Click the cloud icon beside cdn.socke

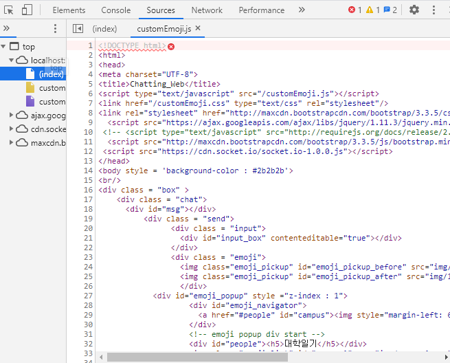(22, 129)
